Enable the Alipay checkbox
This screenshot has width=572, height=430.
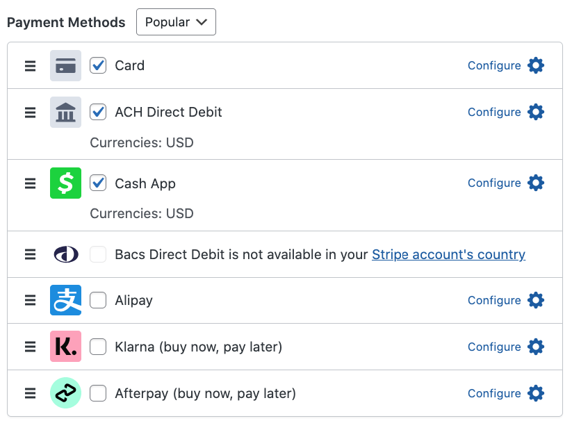pyautogui.click(x=98, y=300)
